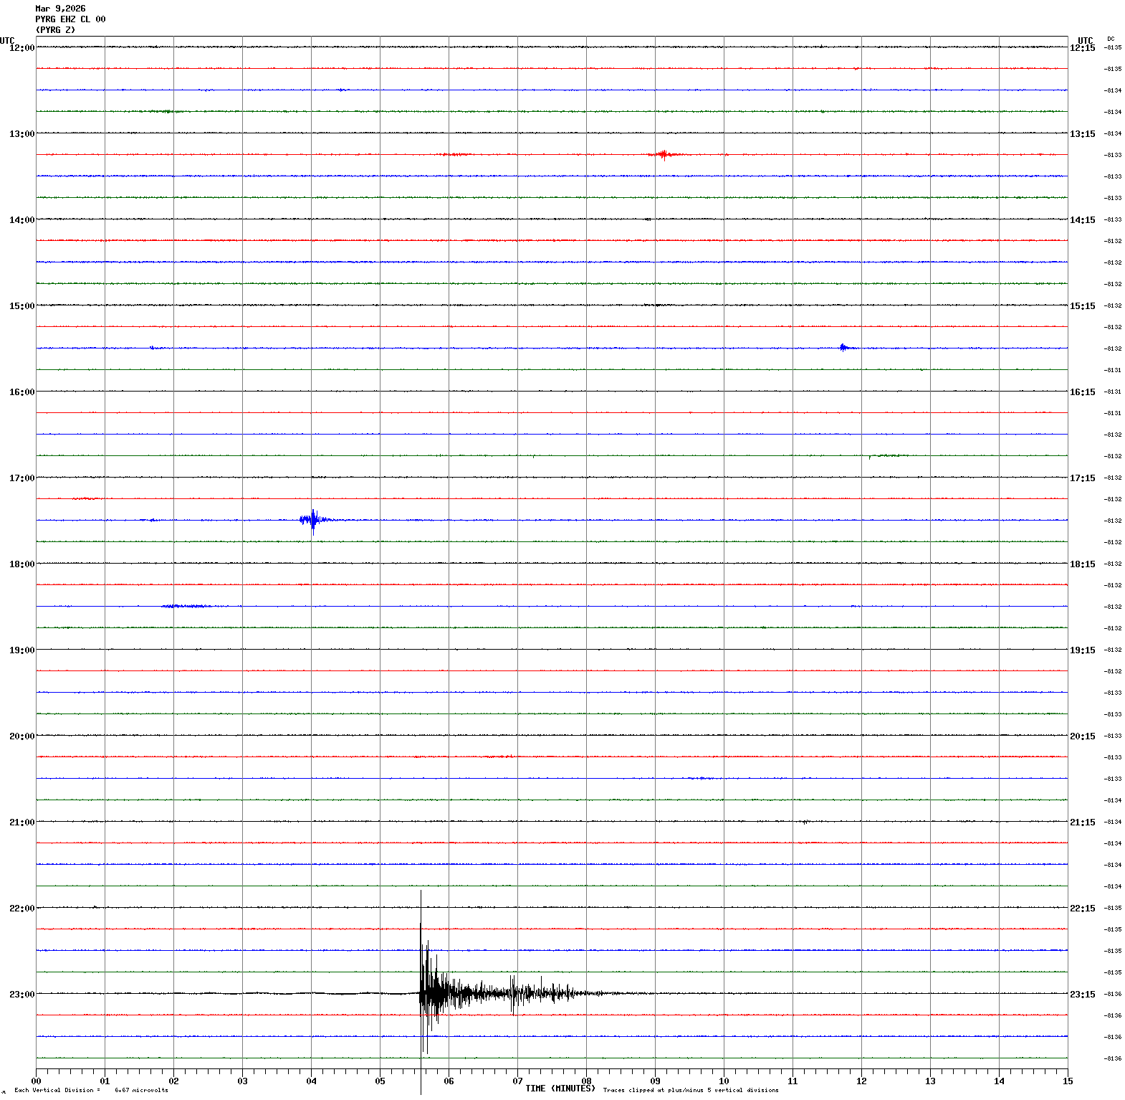Click the 'DC' column header at top right

pos(1111,39)
